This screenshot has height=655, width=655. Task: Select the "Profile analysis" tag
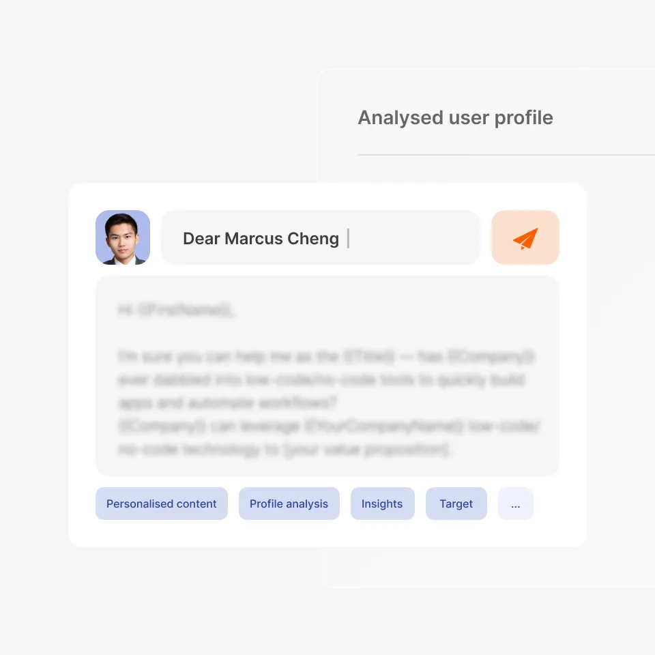point(289,504)
